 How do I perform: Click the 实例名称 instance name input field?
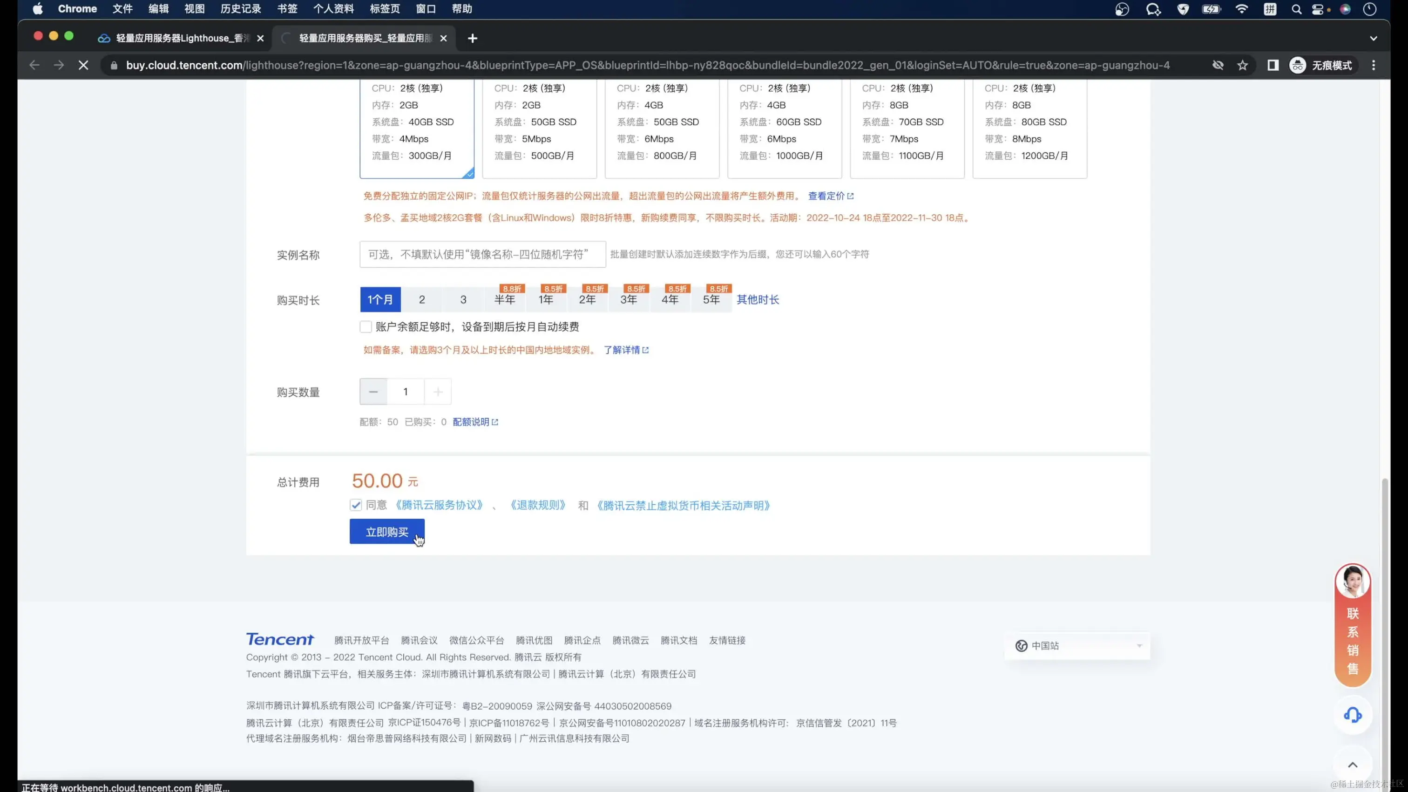pyautogui.click(x=482, y=254)
